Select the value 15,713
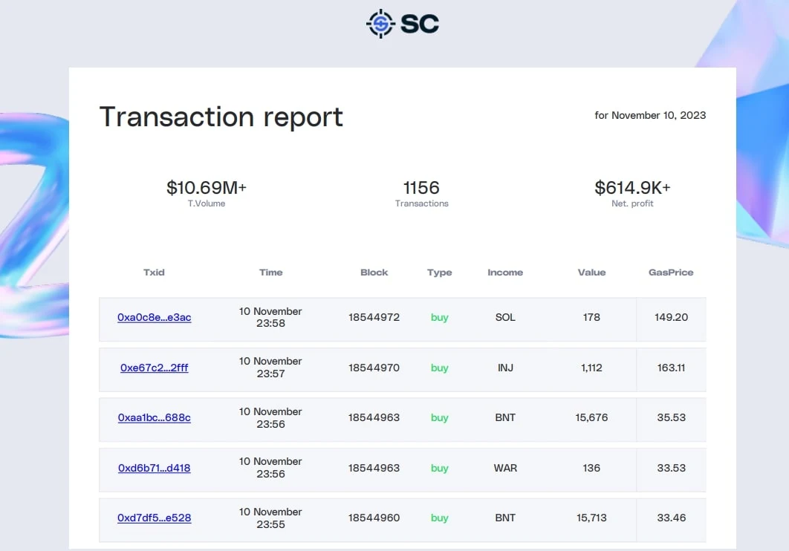Viewport: 789px width, 551px height. [591, 518]
